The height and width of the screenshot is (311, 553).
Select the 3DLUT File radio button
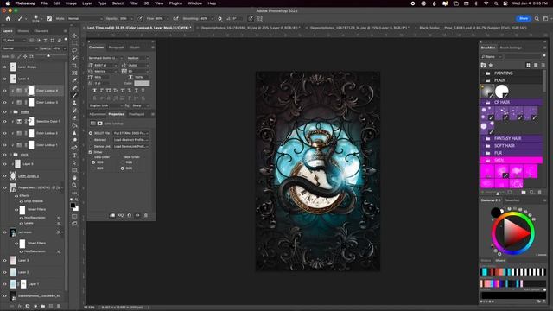[x=90, y=133]
